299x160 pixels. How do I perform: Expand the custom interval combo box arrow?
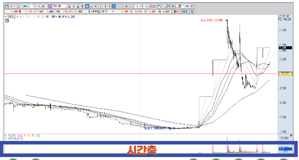pos(141,6)
